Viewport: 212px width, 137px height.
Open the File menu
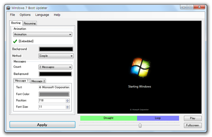pyautogui.click(x=12, y=15)
